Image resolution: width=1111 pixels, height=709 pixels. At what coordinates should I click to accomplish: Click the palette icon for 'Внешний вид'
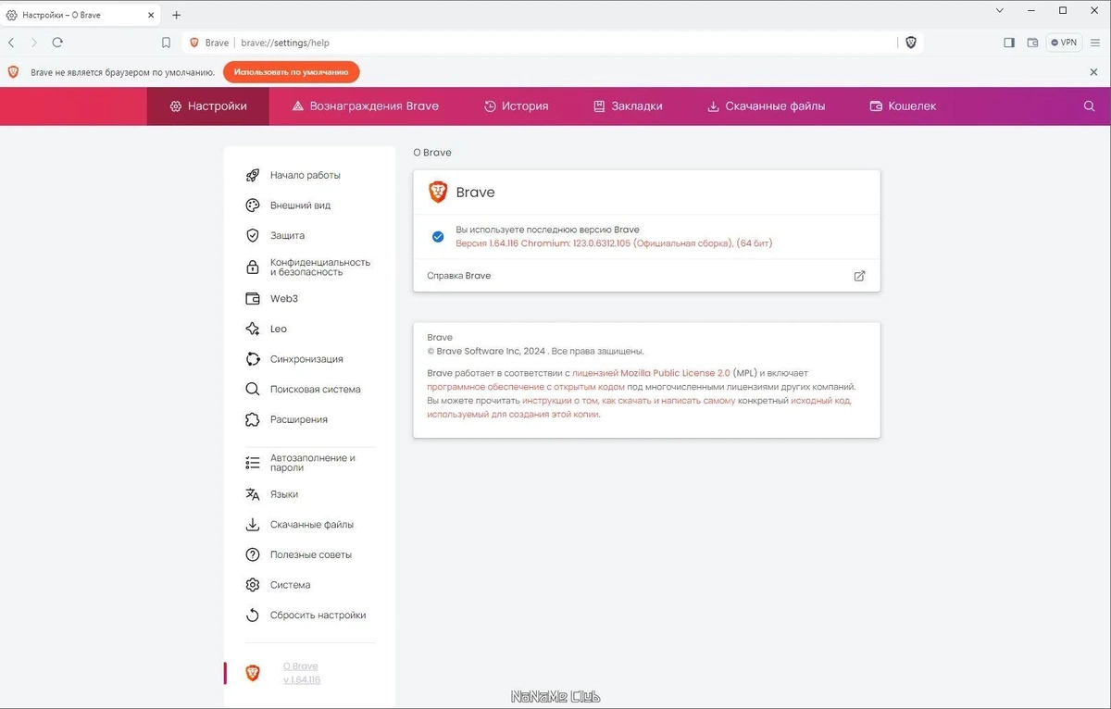tap(252, 205)
